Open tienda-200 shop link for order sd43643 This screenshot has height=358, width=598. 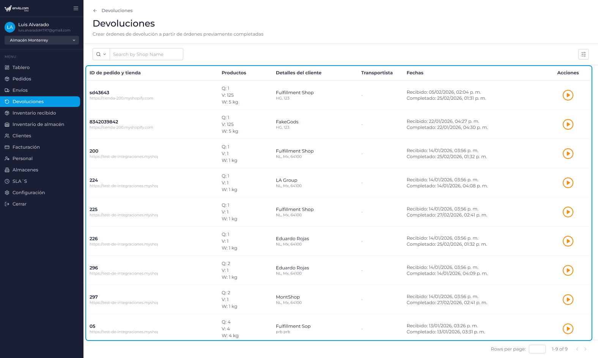click(121, 98)
